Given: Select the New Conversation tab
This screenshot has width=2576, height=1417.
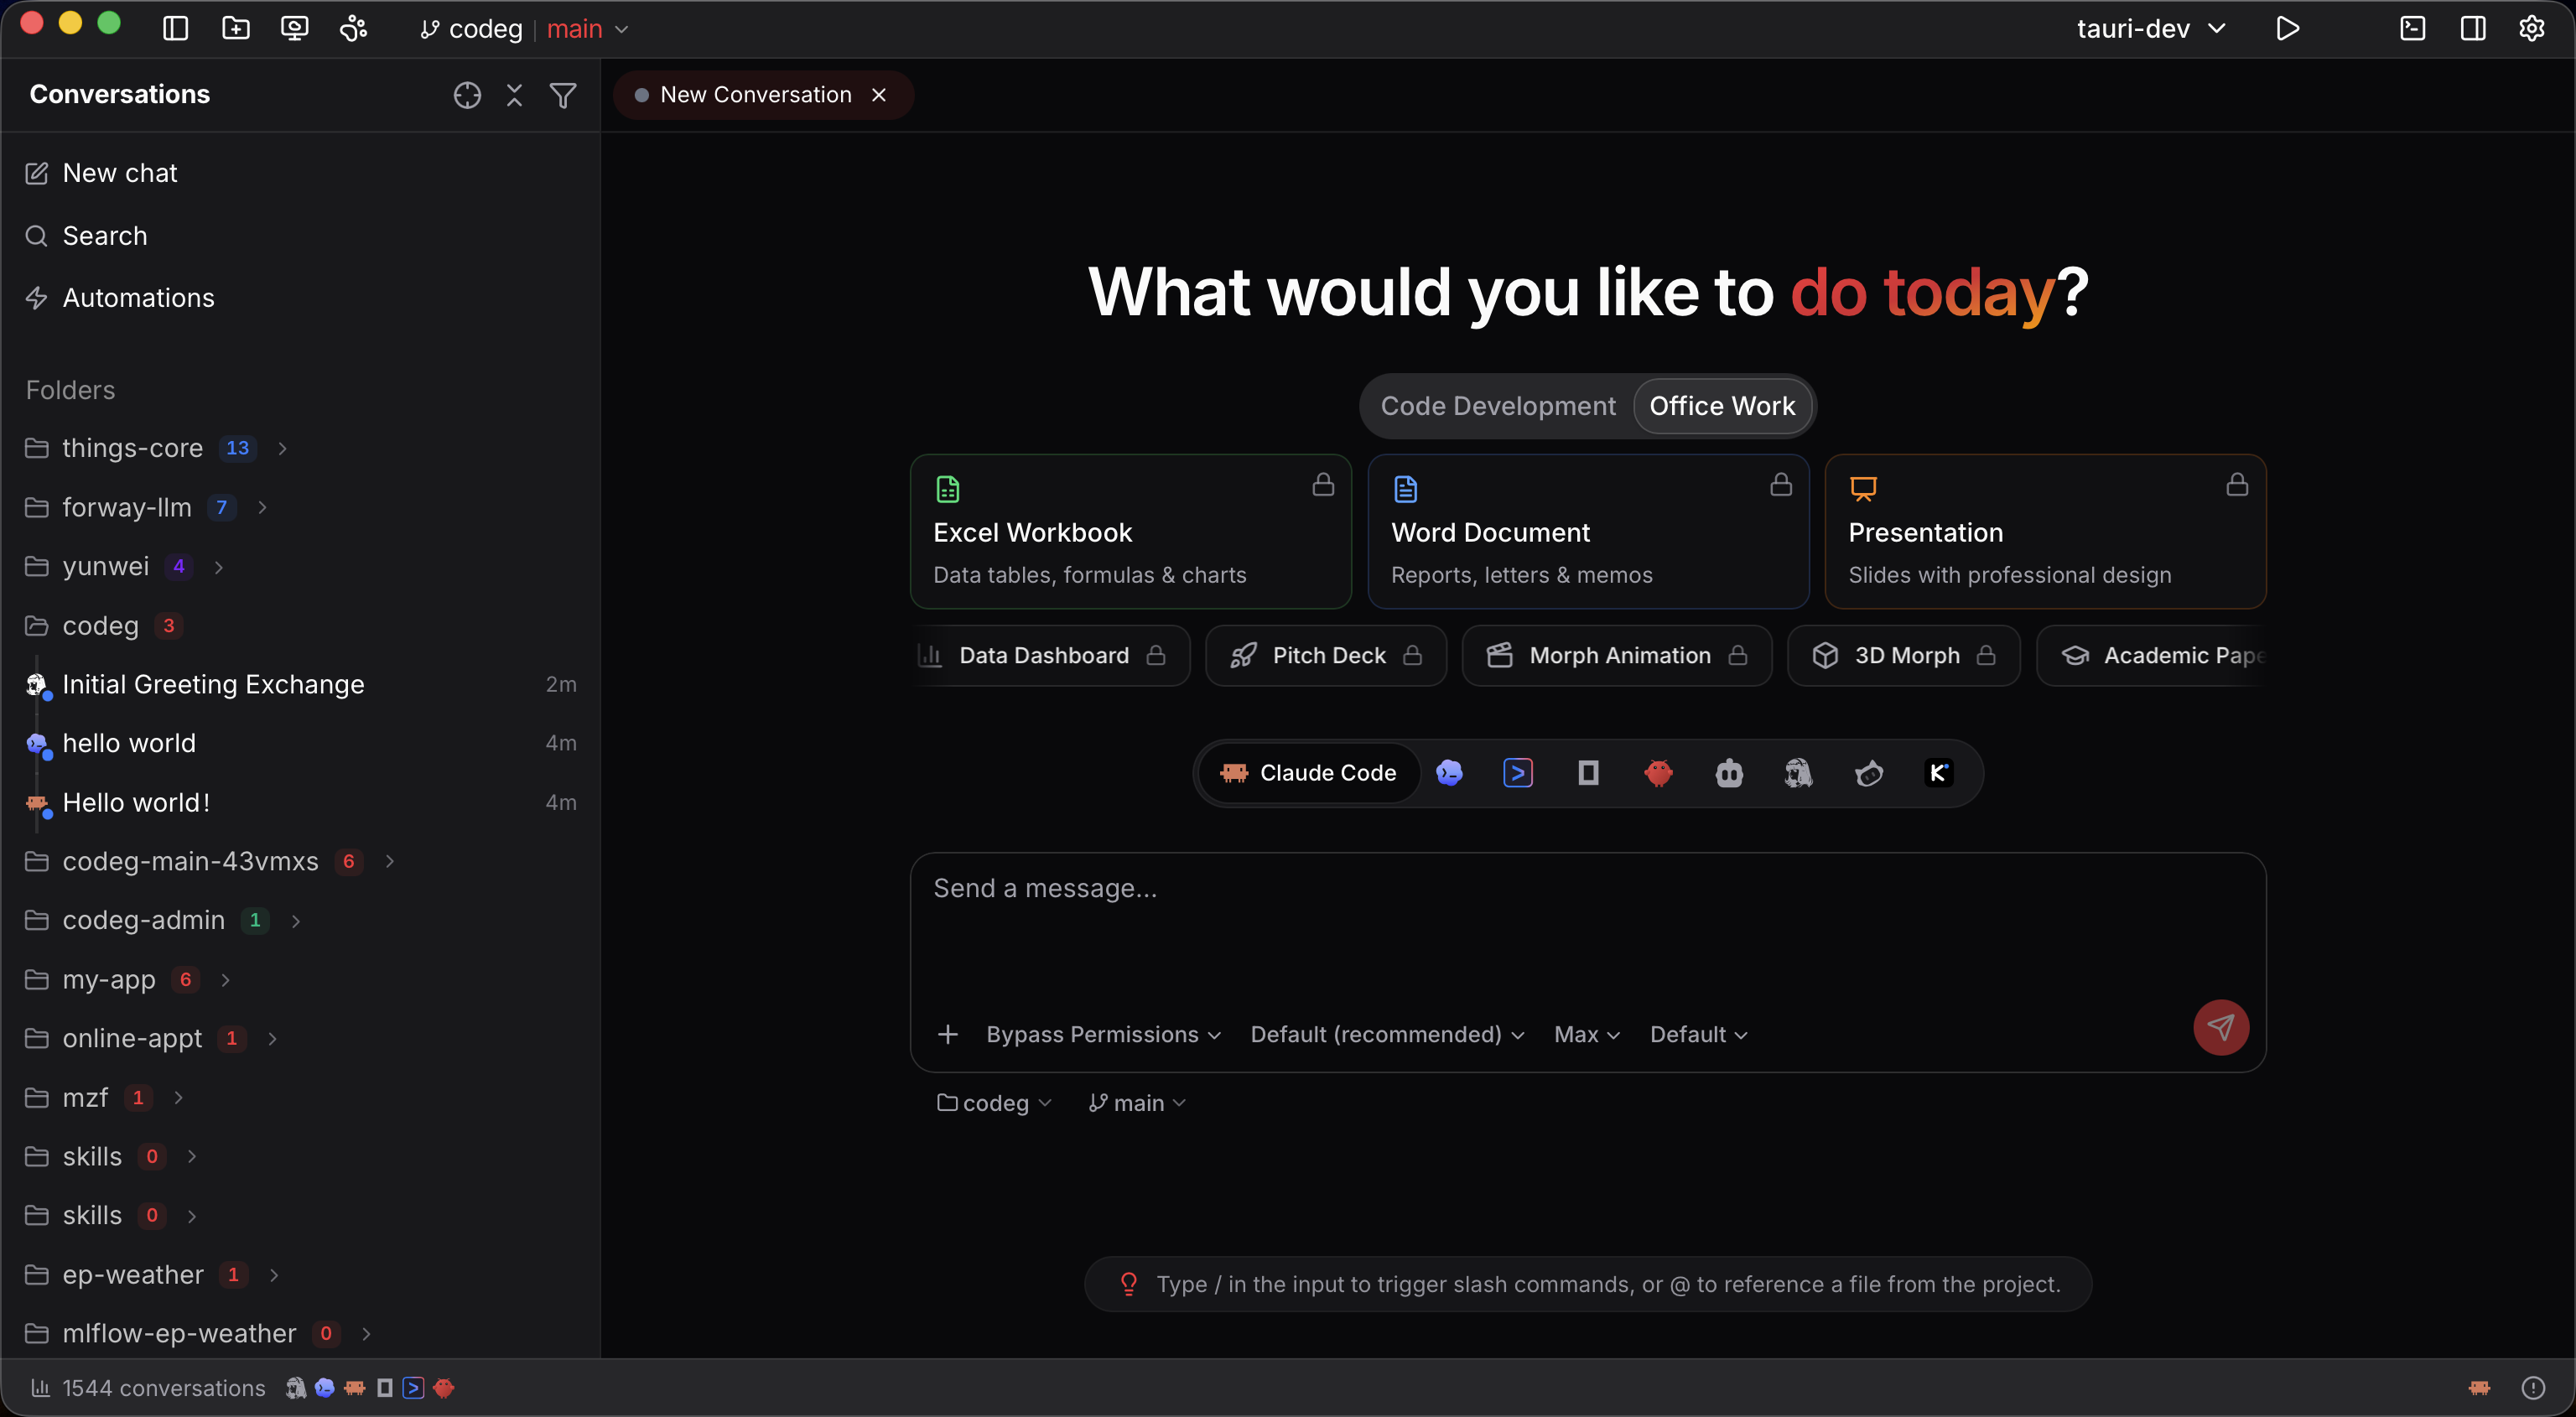Looking at the screenshot, I should [763, 95].
